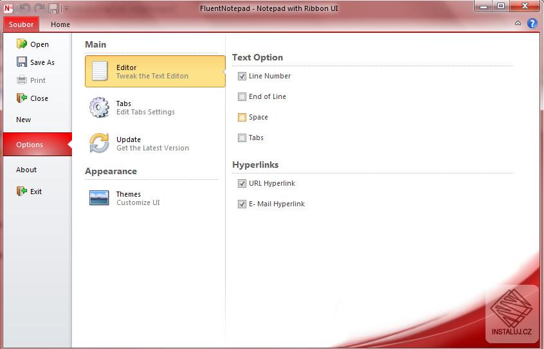Viewport: 544px width, 349px height.
Task: Click 'Get the Latest Version' text
Action: tap(152, 148)
